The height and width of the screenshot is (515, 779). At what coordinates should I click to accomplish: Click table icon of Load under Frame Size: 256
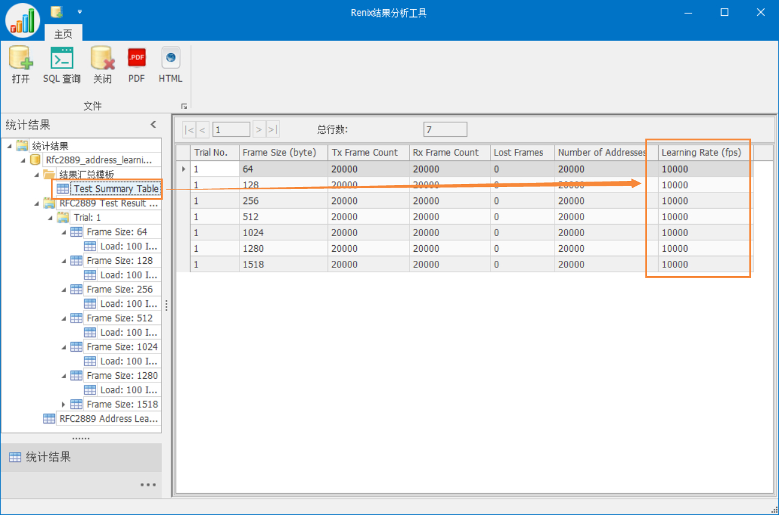(x=90, y=304)
